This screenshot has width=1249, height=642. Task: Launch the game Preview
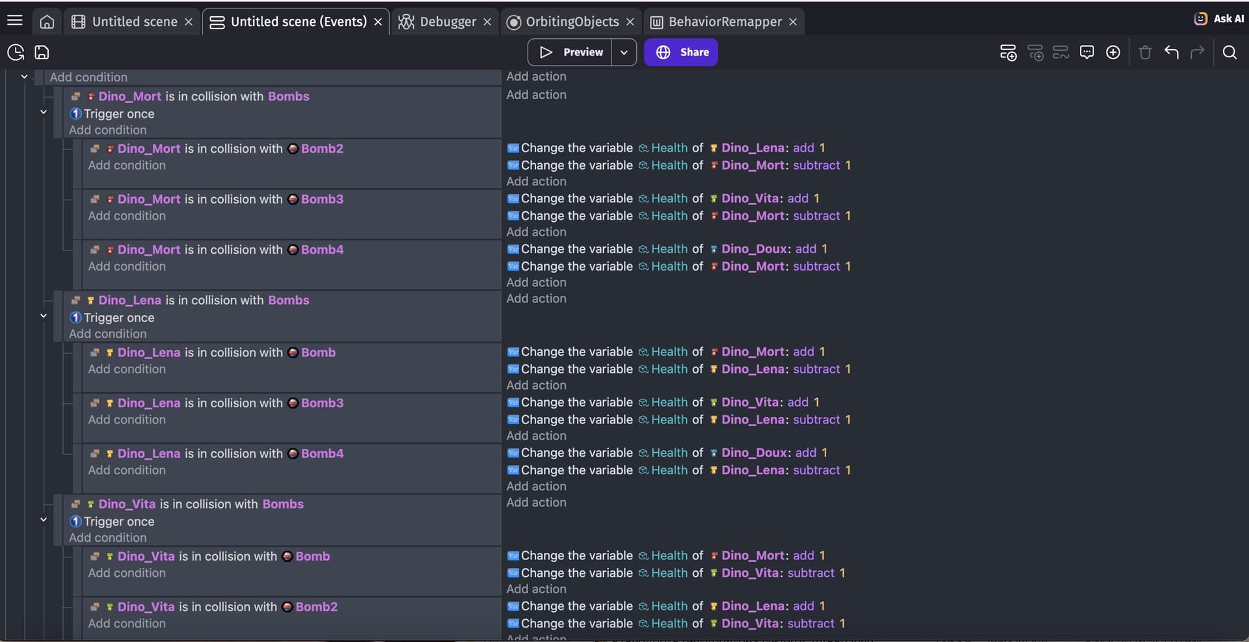[571, 52]
